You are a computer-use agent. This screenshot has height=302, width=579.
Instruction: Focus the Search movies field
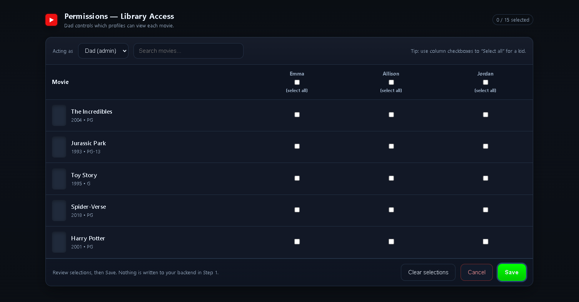tap(189, 51)
